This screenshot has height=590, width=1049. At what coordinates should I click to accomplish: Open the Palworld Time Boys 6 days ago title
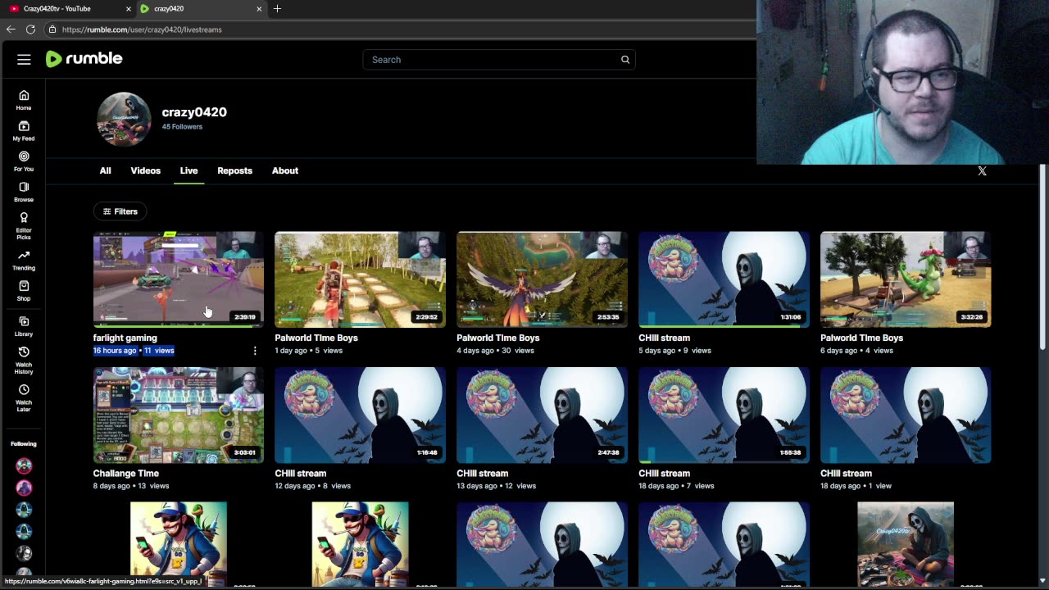(862, 338)
